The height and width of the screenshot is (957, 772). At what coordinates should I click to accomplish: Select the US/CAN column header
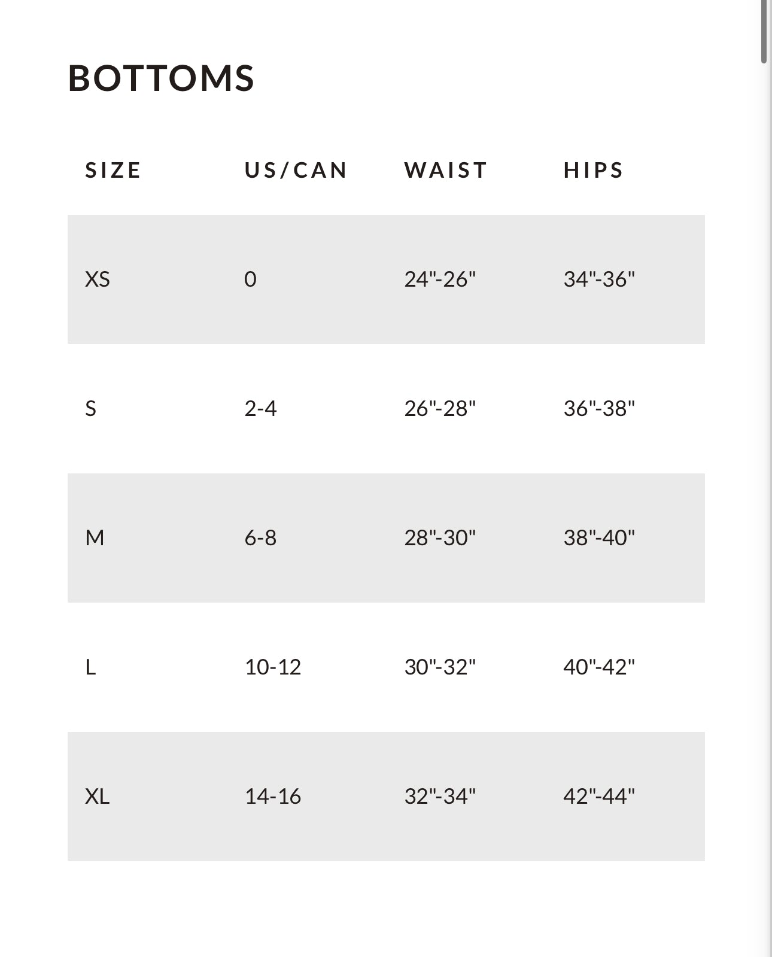point(296,171)
